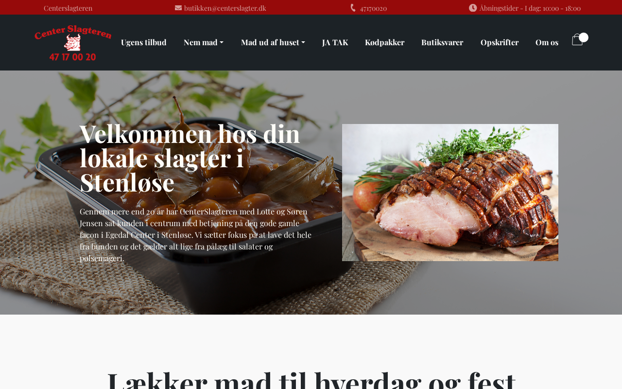Open Om os page
Viewport: 622px width, 389px height.
pos(547,42)
